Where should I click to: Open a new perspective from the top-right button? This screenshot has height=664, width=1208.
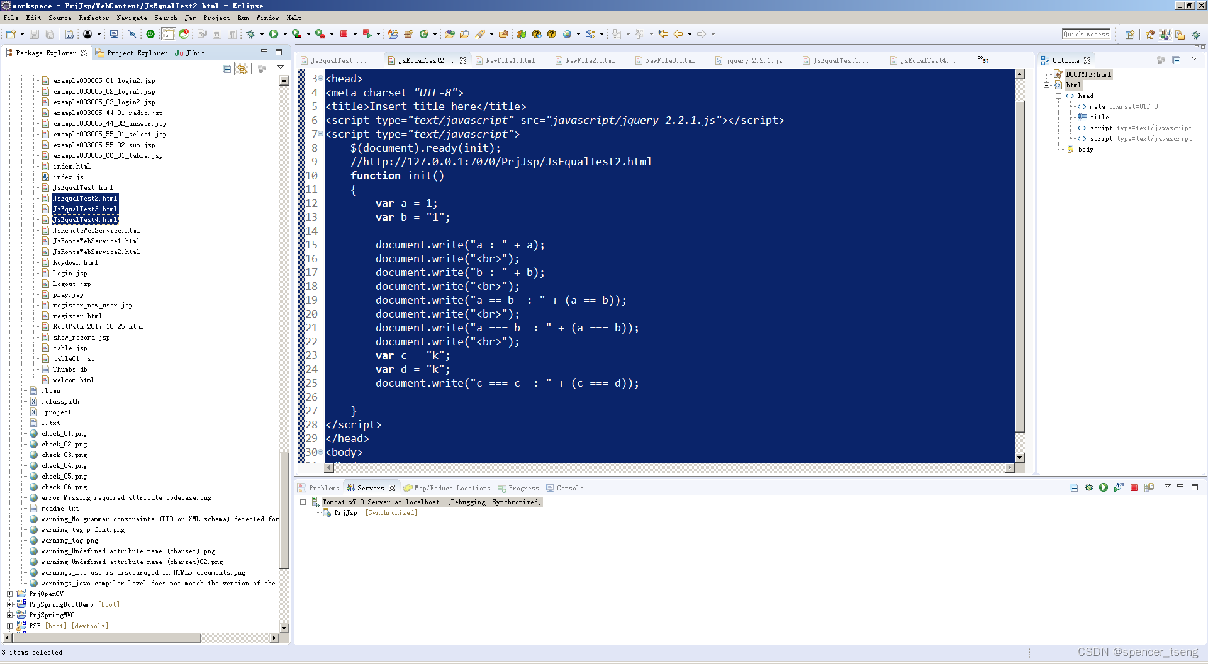(1130, 35)
